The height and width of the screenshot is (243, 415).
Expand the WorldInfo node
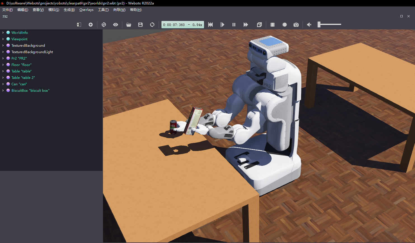pyautogui.click(x=3, y=32)
